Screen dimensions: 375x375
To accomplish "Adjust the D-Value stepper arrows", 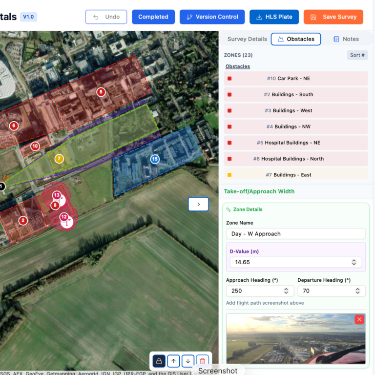I will pyautogui.click(x=354, y=262).
